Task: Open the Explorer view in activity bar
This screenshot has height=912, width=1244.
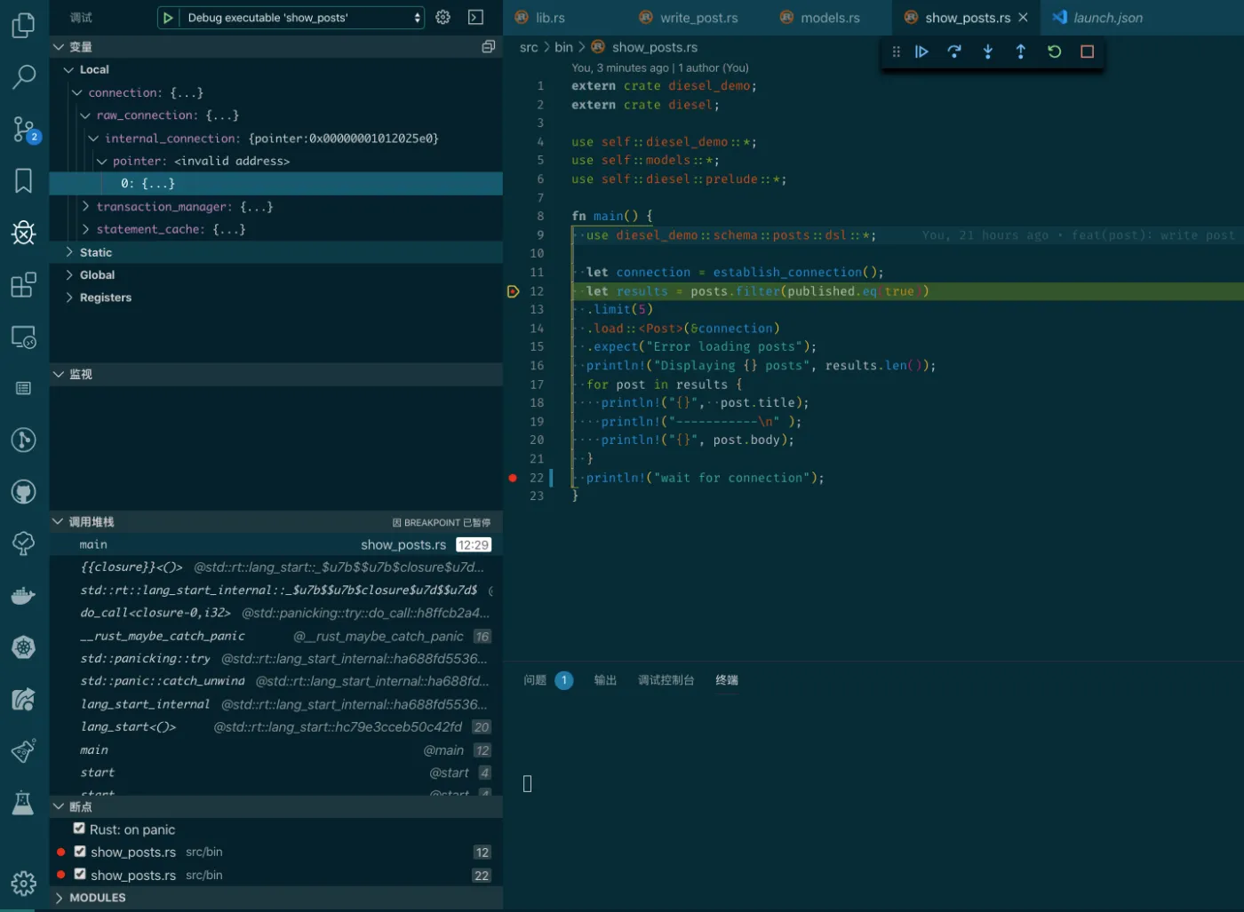Action: [24, 25]
